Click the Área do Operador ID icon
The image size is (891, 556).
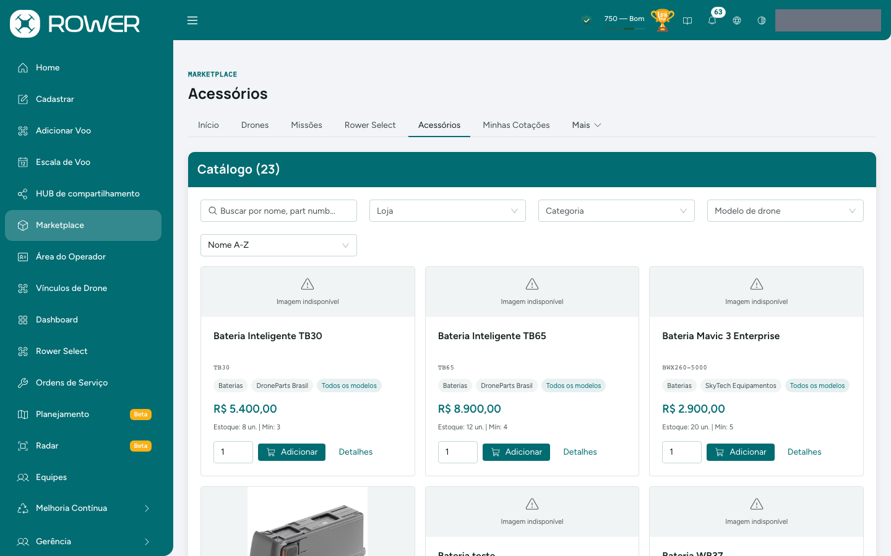tap(23, 257)
